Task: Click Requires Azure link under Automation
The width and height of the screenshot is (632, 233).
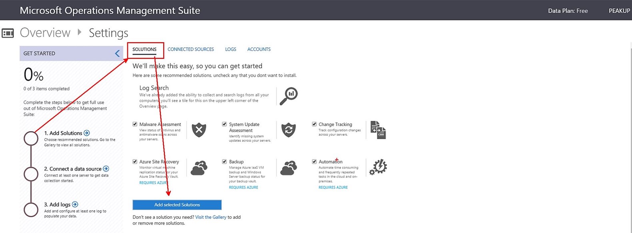Action: 333,187
